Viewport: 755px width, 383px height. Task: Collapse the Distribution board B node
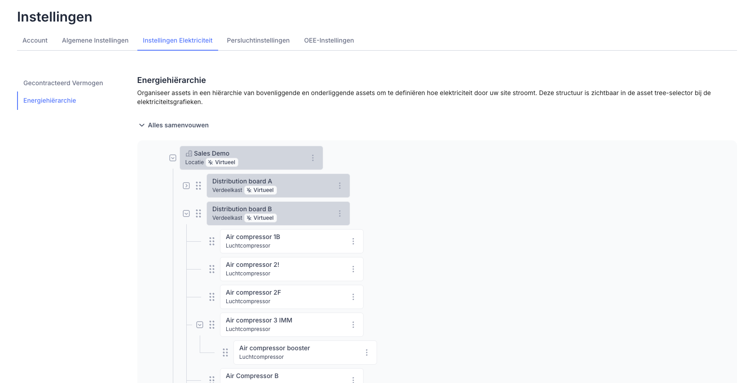[186, 213]
